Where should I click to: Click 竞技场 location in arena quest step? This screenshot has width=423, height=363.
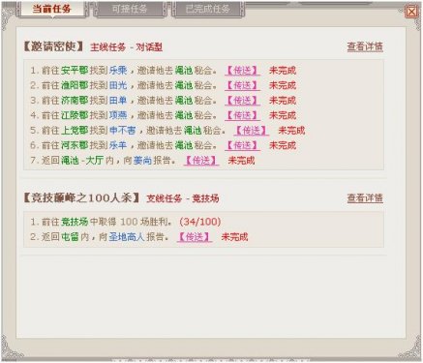[x=75, y=222]
